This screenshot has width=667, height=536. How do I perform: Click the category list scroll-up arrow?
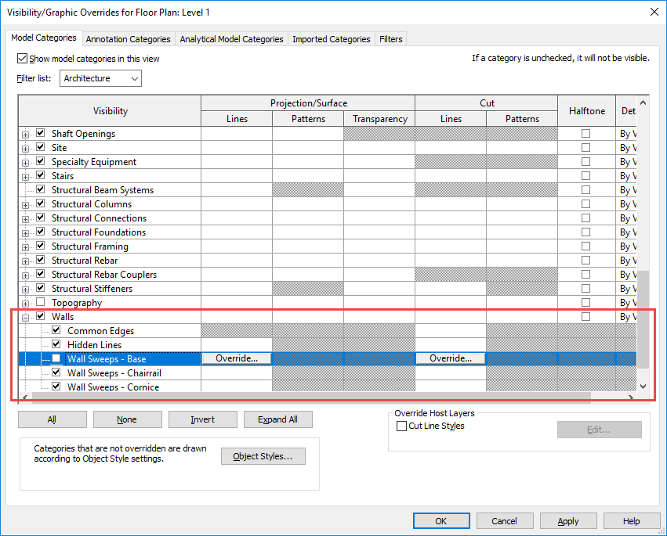[x=643, y=103]
